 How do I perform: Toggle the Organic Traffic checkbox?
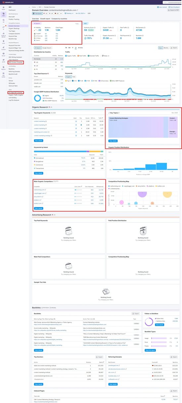66,56
